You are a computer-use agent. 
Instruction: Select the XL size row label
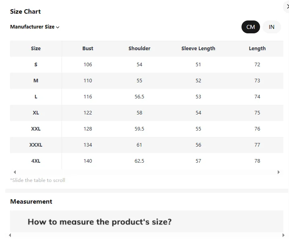click(36, 113)
